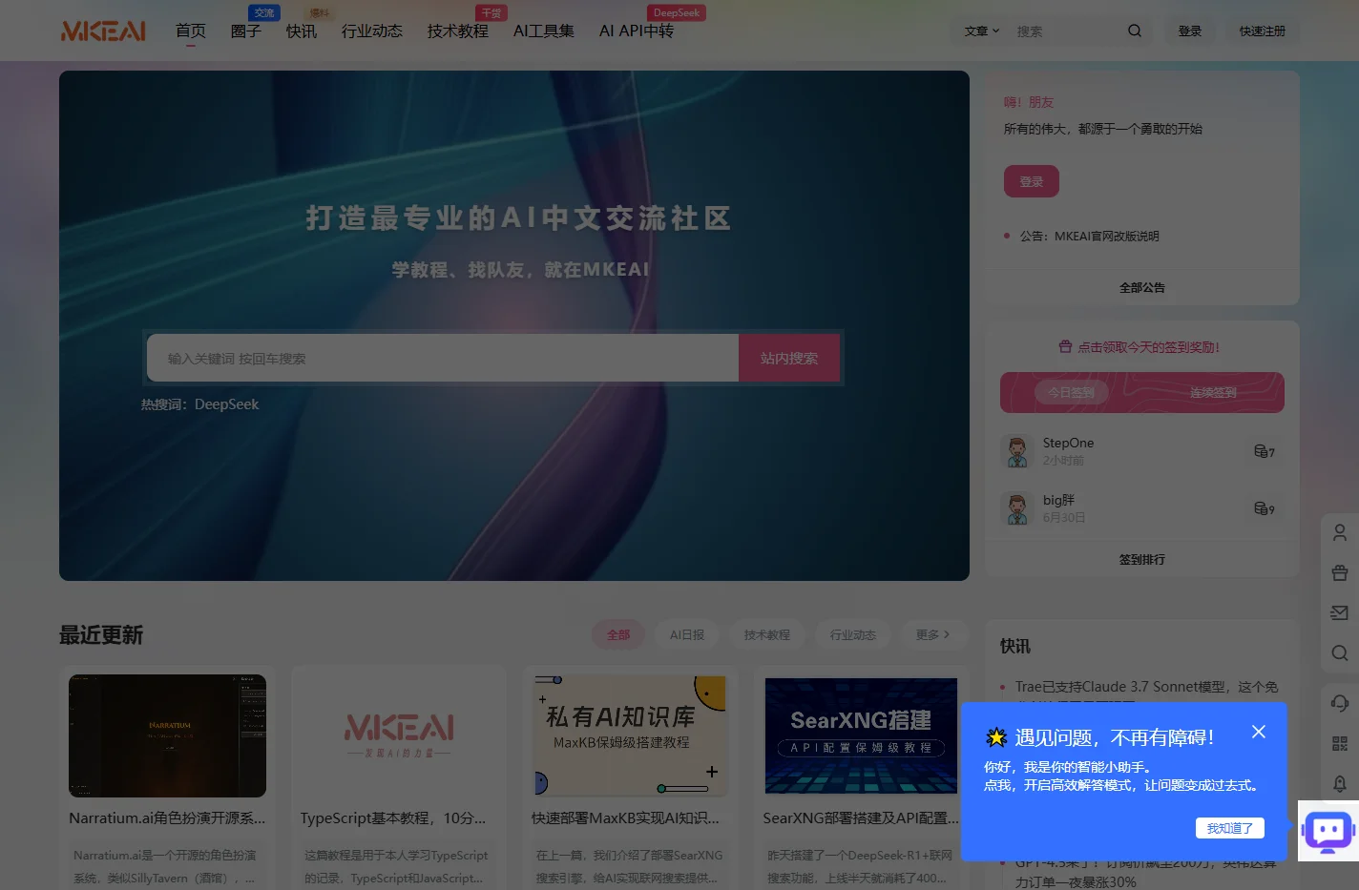Click the big胖 username
1359x890 pixels.
click(1058, 500)
